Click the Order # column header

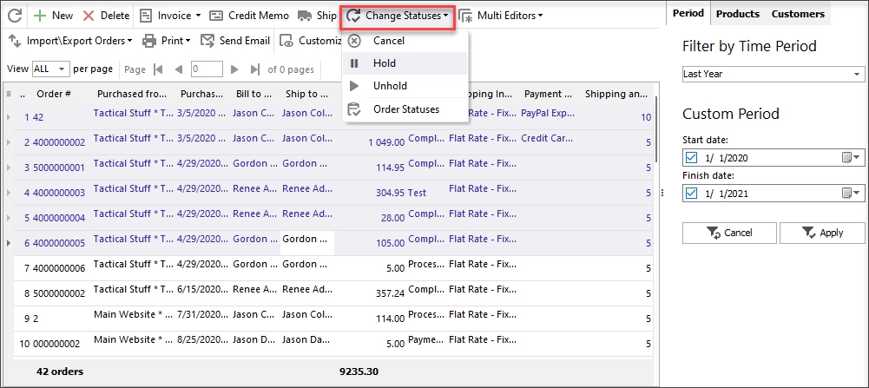pyautogui.click(x=54, y=94)
